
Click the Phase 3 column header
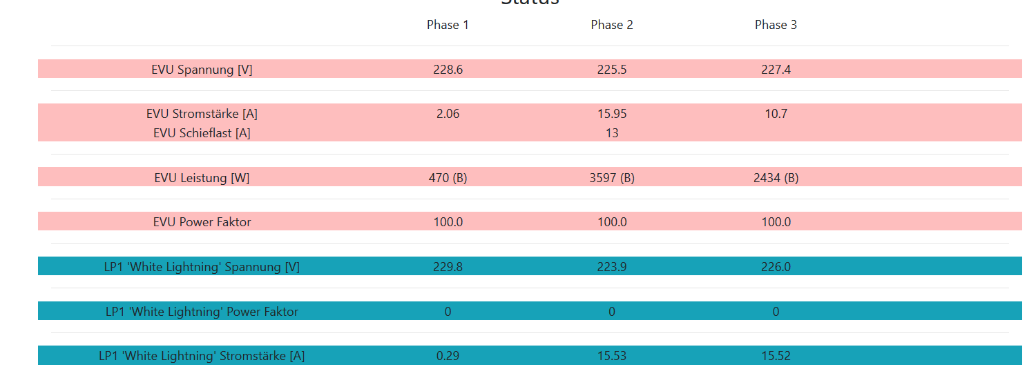[776, 25]
